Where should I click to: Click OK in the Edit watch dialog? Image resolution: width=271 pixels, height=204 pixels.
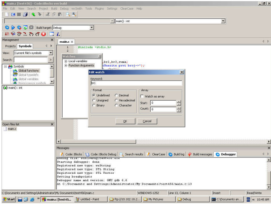point(125,121)
